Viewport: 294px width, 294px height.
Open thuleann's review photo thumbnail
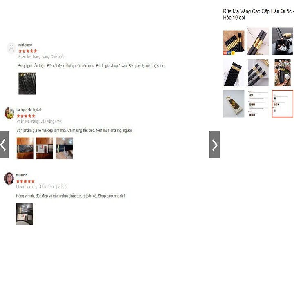[x=25, y=214]
